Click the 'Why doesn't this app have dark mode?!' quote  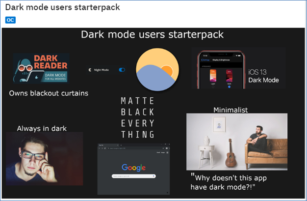(x=229, y=182)
